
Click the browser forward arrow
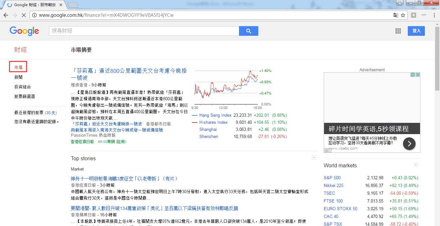15,15
